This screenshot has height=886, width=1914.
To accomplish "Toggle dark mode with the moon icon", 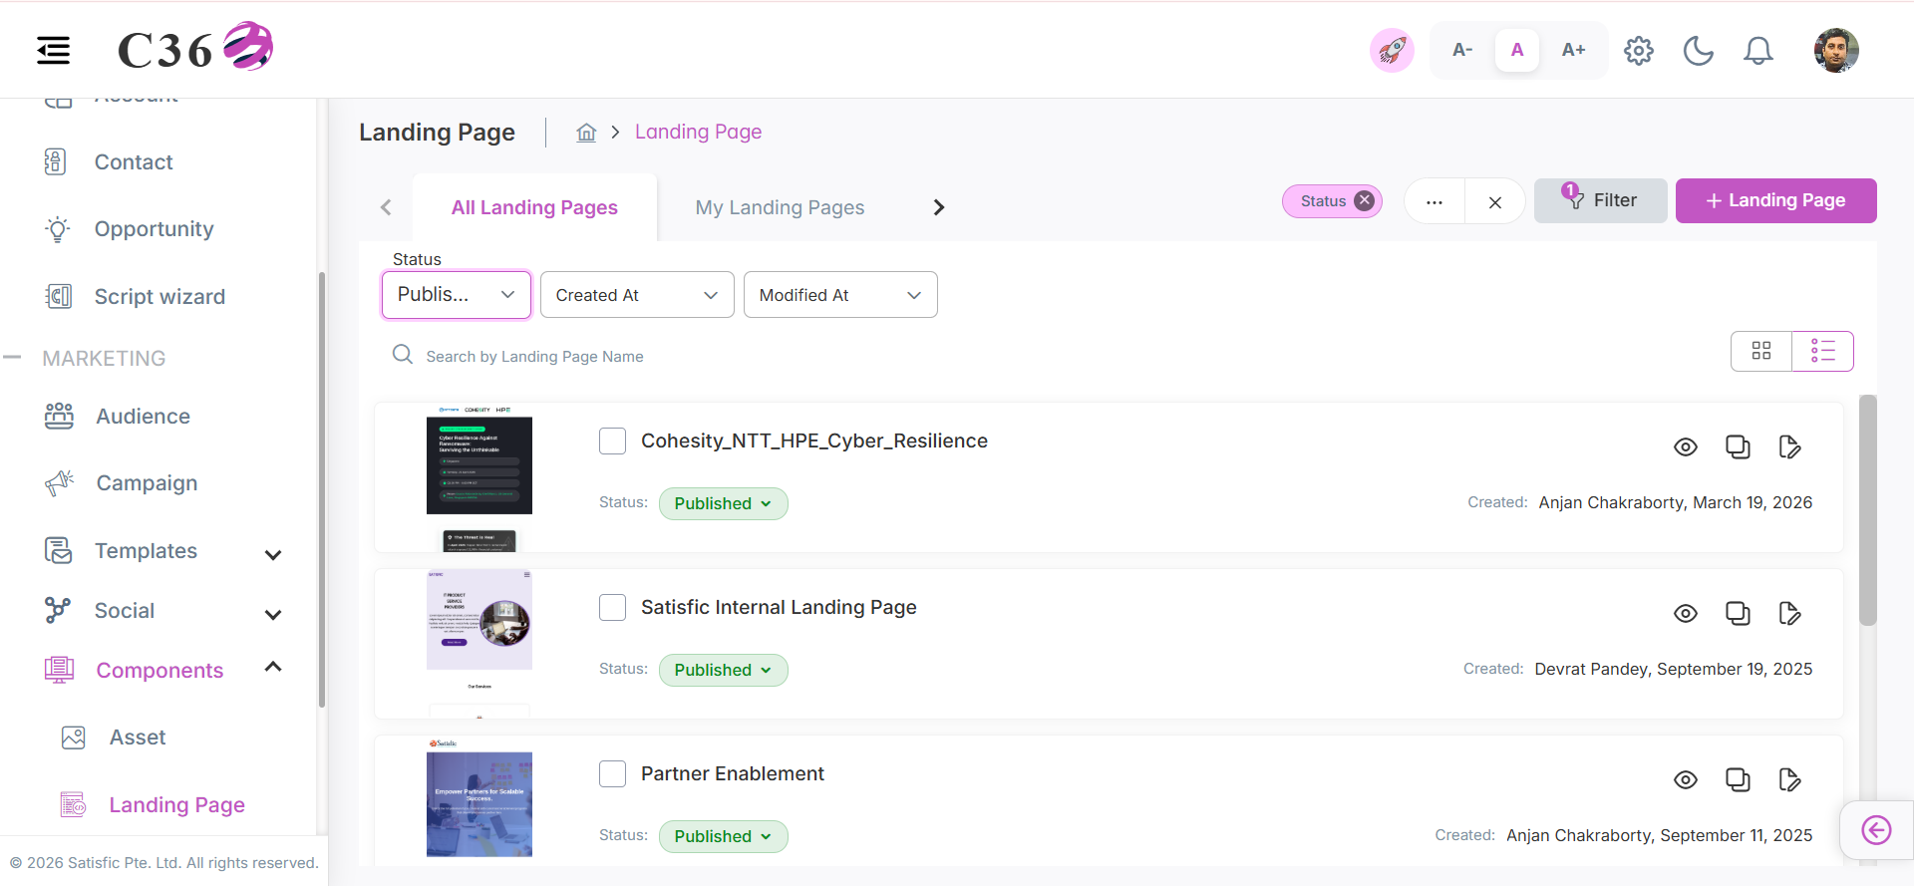I will point(1698,50).
